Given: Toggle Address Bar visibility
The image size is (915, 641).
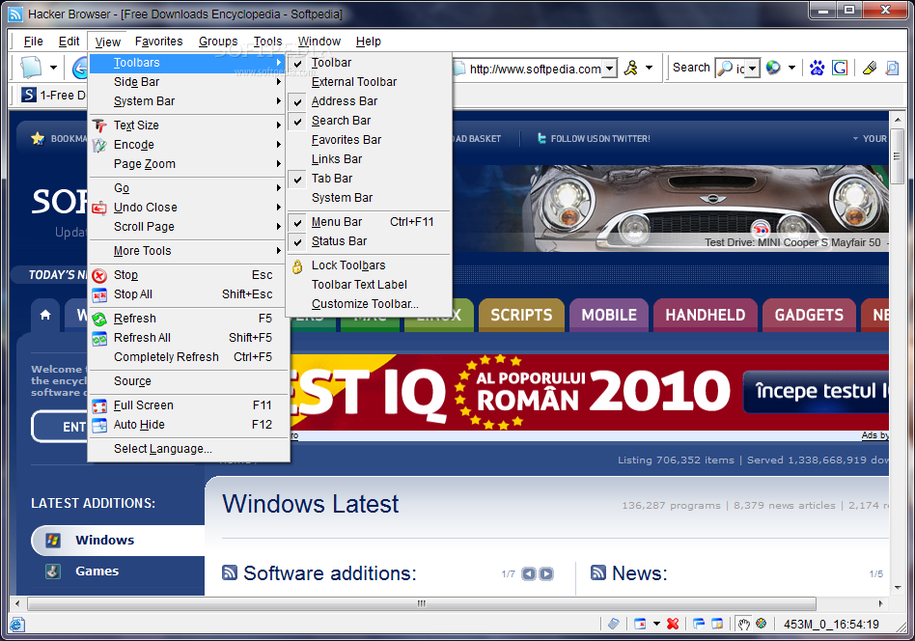Looking at the screenshot, I should point(370,101).
